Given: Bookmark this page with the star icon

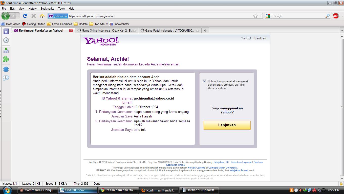Looking at the screenshot, I should pyautogui.click(x=255, y=16).
